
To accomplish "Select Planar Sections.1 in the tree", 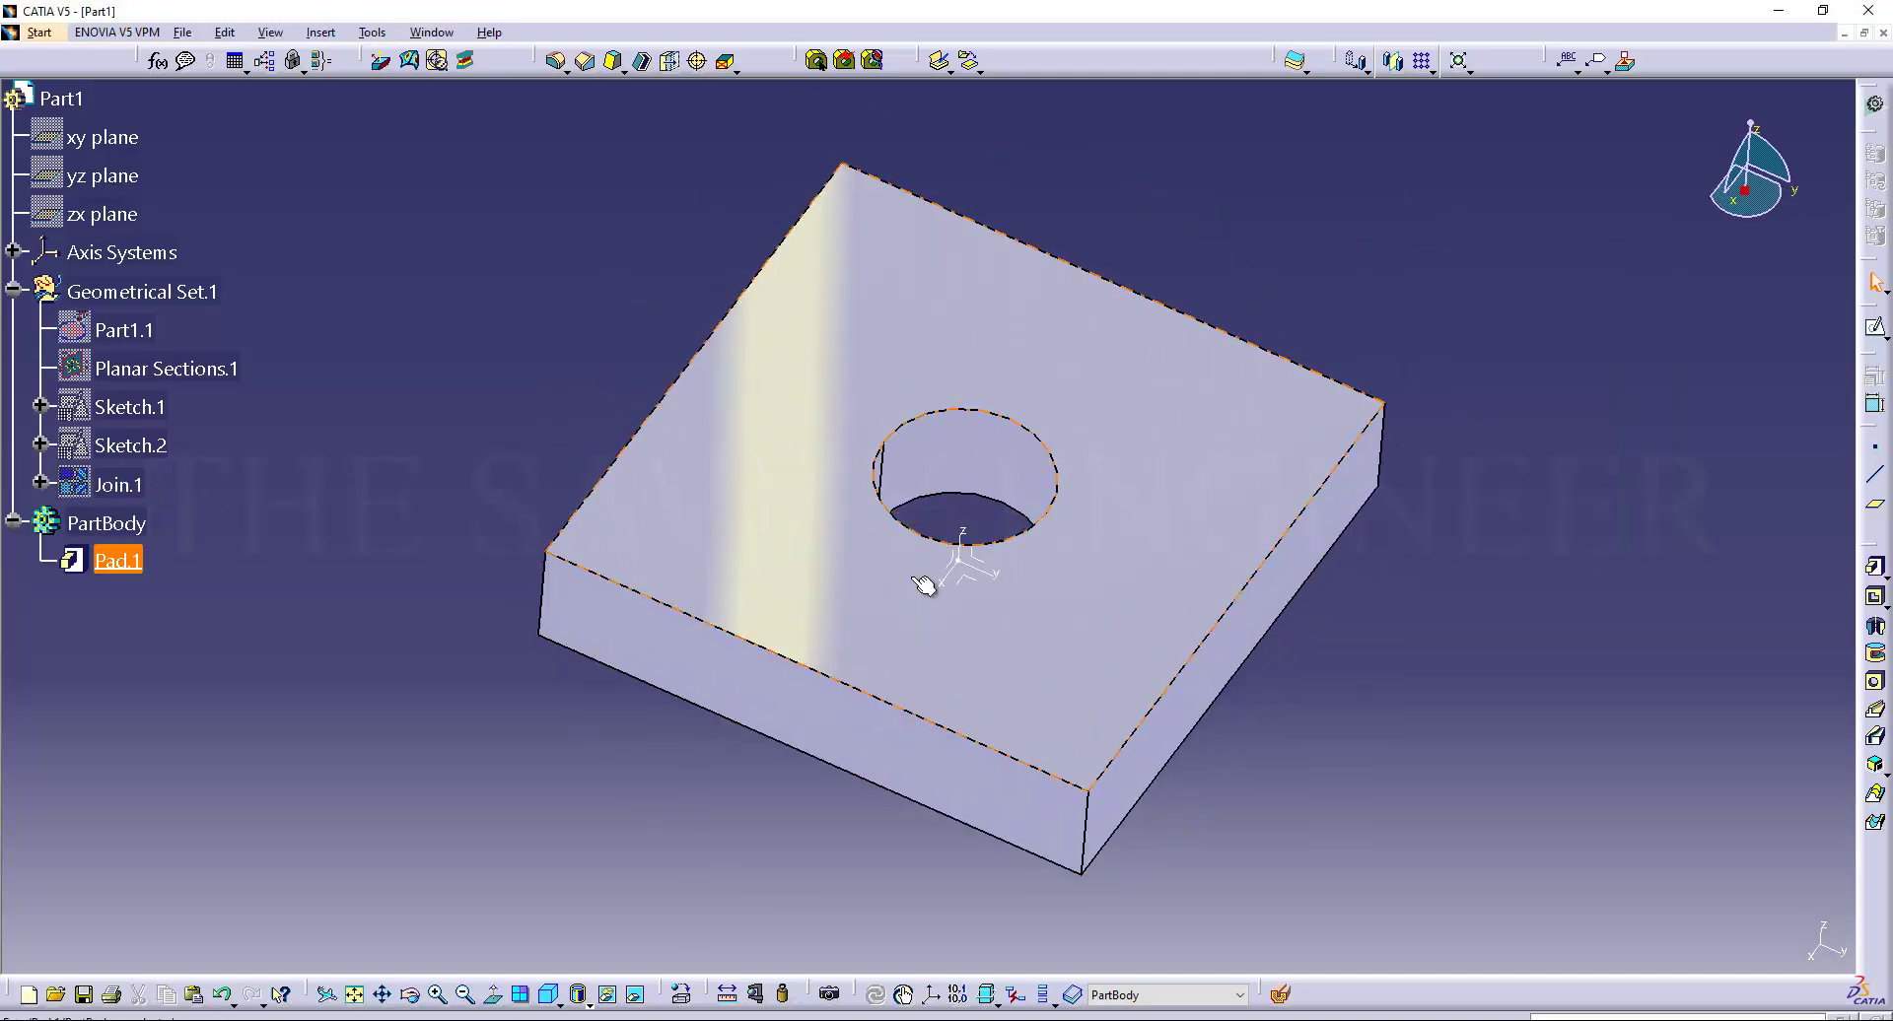I will [x=166, y=369].
